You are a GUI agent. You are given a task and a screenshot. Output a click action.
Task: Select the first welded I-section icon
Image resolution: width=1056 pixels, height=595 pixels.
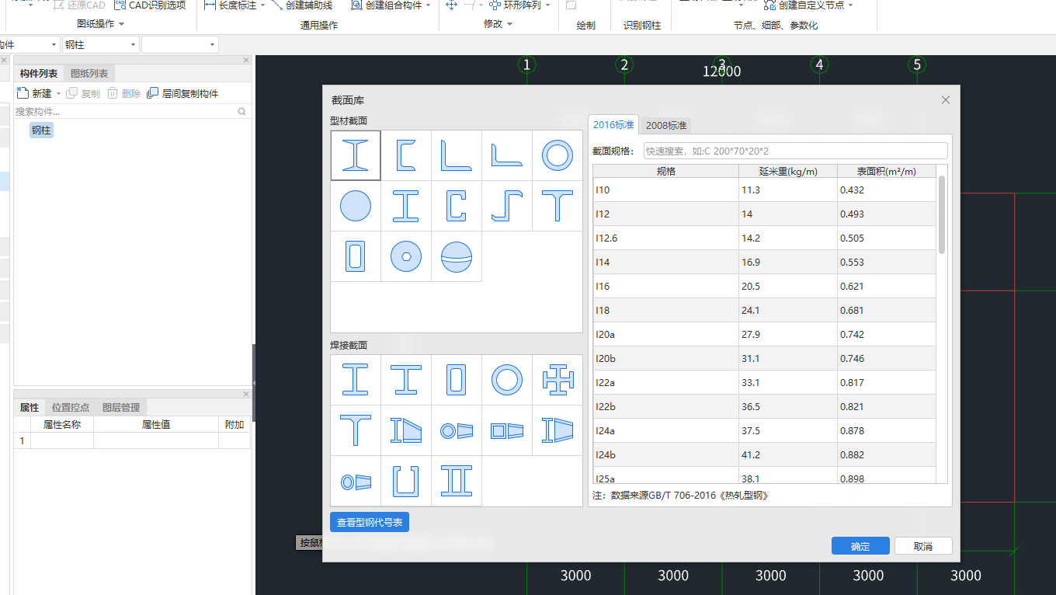pyautogui.click(x=356, y=380)
